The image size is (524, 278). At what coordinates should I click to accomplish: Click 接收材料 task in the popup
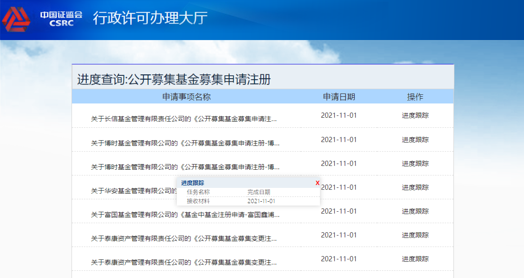pyautogui.click(x=198, y=201)
